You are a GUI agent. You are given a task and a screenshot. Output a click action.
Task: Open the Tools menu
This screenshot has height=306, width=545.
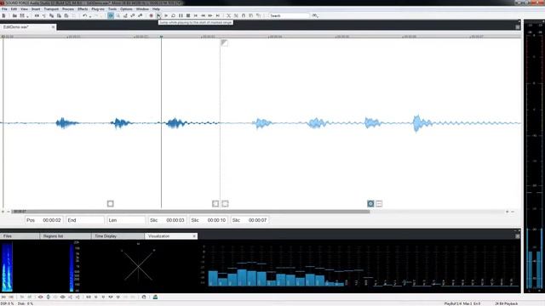(112, 9)
